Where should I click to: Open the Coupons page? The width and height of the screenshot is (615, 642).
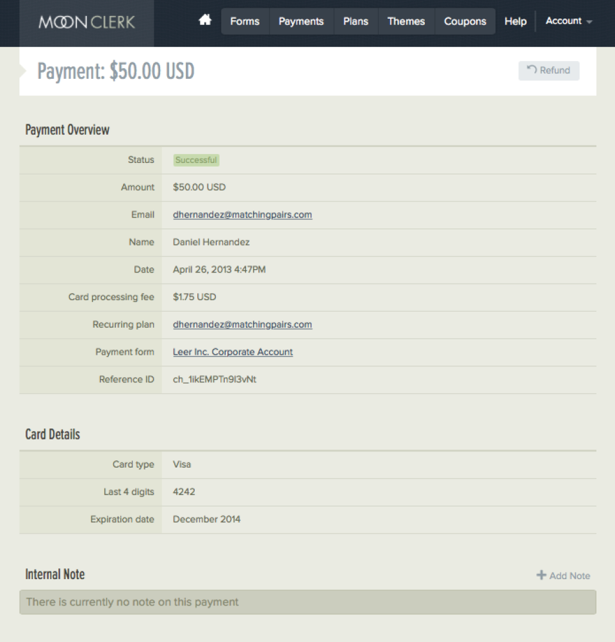(x=465, y=21)
